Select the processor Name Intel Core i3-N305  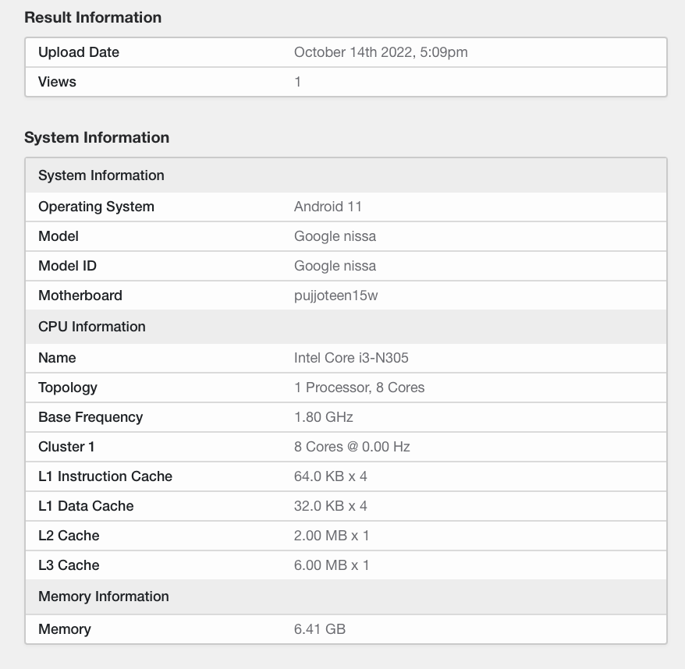(x=353, y=358)
